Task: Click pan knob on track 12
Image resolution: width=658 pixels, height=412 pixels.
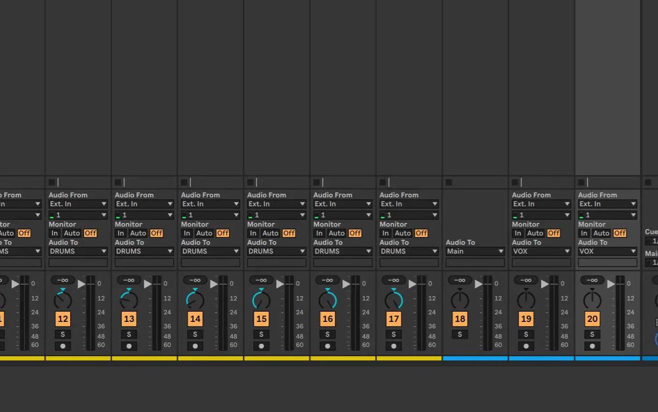Action: (63, 300)
